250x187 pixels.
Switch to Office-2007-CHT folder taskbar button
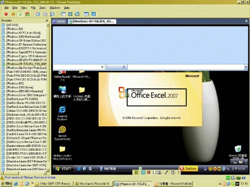coord(54,184)
